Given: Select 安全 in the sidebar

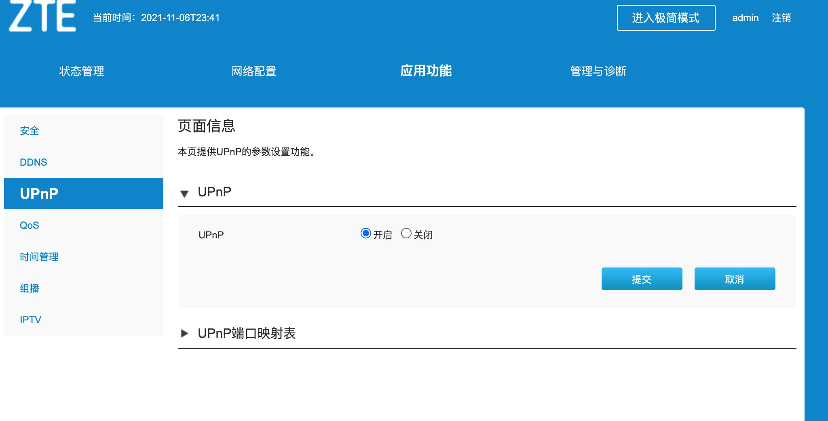Looking at the screenshot, I should 30,131.
